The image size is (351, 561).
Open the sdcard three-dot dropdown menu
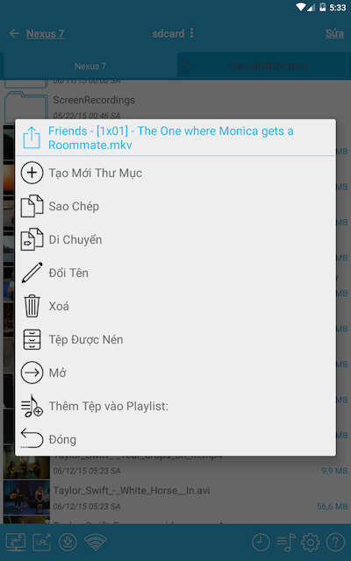(x=192, y=33)
